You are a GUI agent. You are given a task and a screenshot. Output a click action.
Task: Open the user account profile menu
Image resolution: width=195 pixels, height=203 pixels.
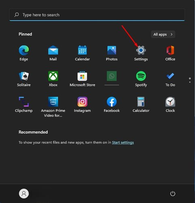click(x=24, y=194)
